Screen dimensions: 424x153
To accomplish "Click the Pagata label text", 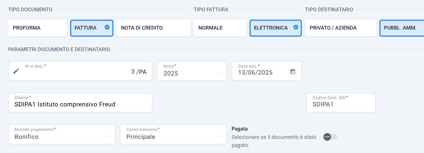I will (x=240, y=129).
